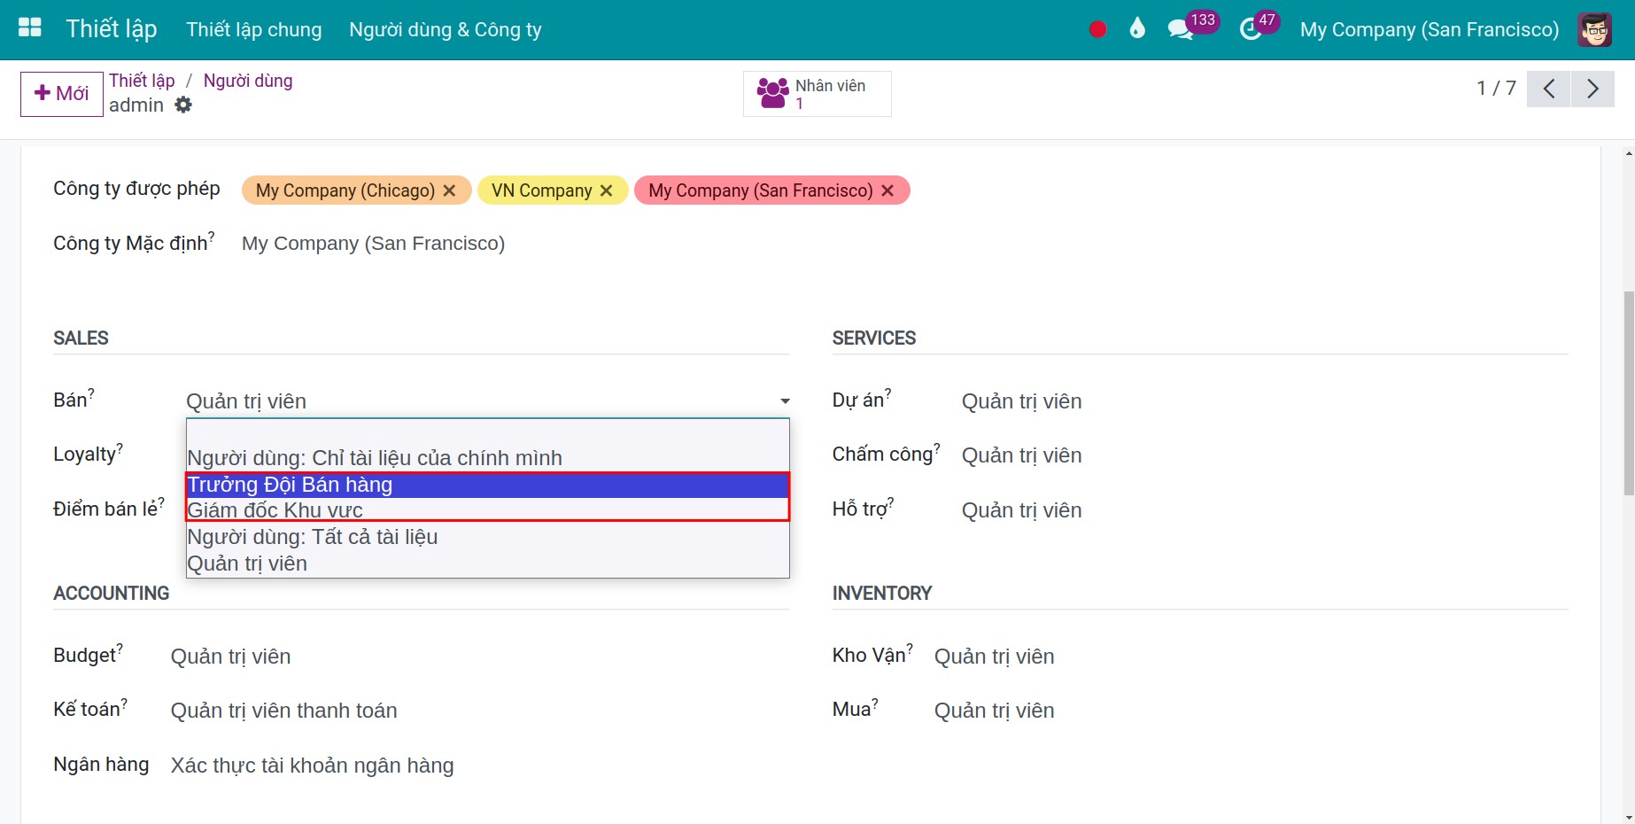Click the 'Người dùng' breadcrumb link
The image size is (1635, 824).
(x=248, y=81)
